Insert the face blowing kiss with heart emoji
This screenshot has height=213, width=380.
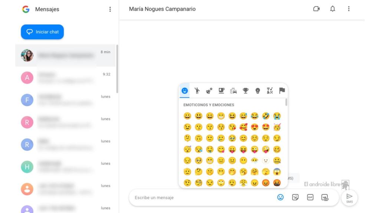pyautogui.click(x=232, y=127)
